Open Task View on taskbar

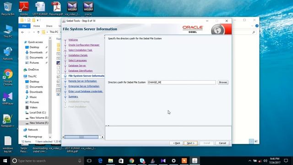89,161
